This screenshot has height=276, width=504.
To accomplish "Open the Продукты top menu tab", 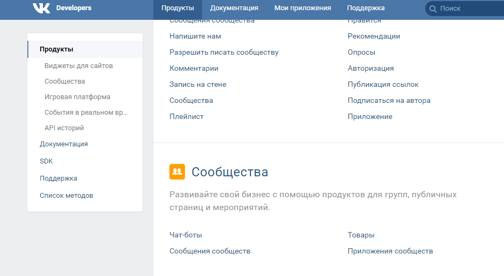I will pyautogui.click(x=177, y=8).
